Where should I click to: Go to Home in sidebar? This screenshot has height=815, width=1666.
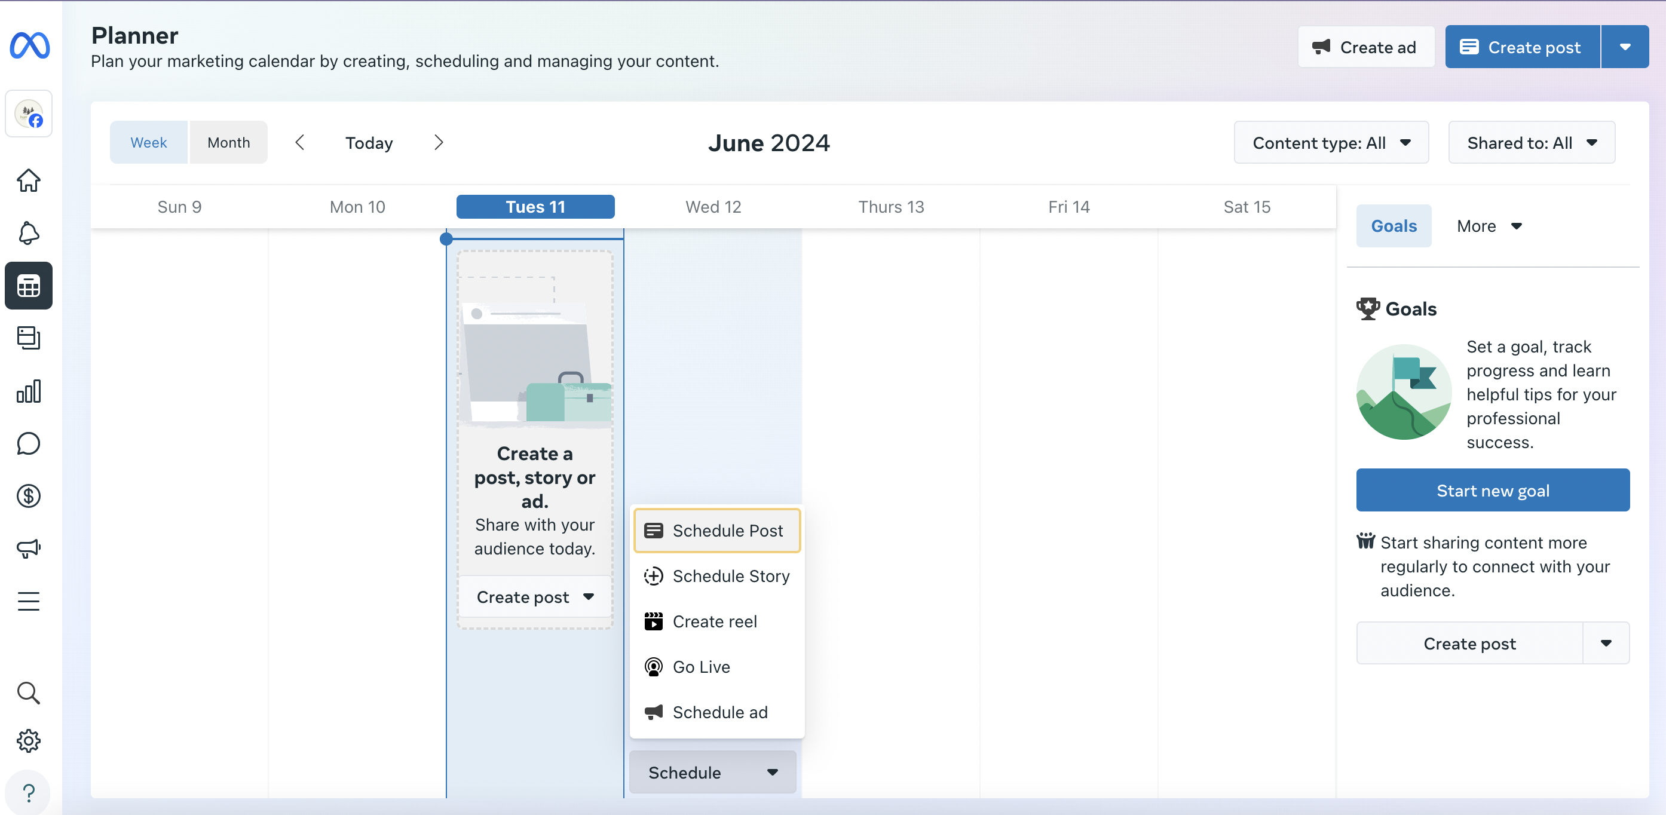(x=29, y=180)
